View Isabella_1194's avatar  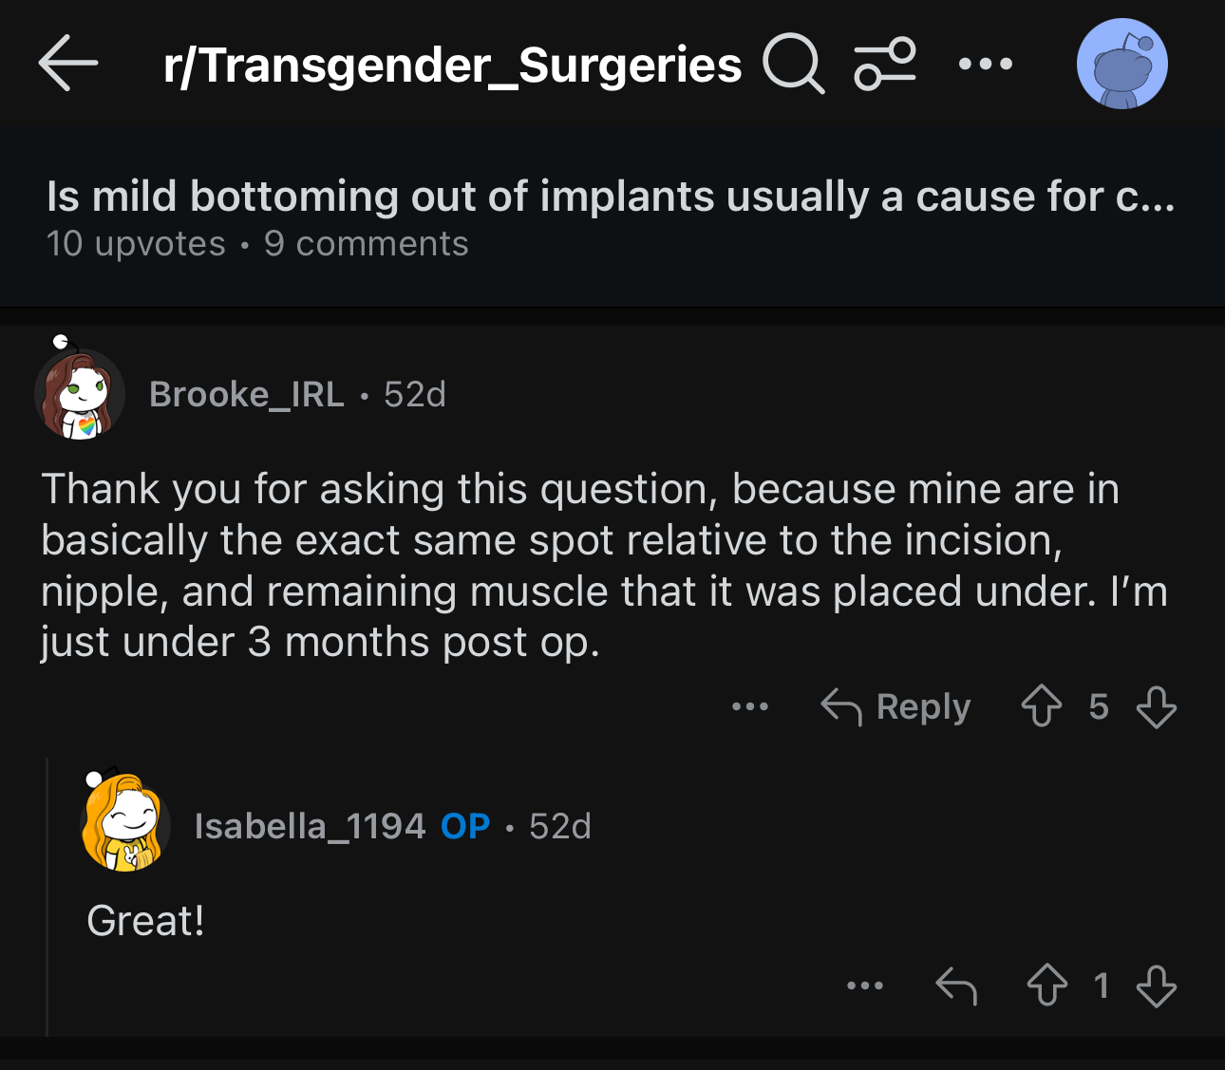tap(125, 823)
